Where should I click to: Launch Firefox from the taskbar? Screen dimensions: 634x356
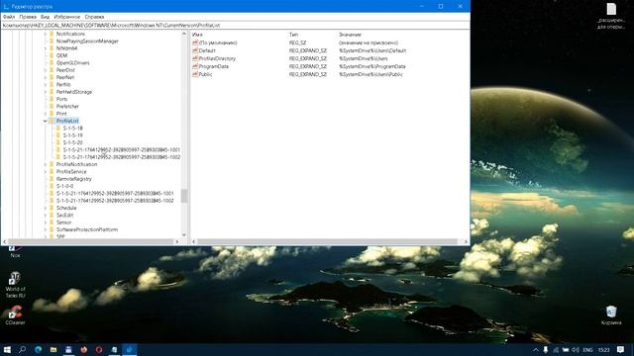(83, 349)
